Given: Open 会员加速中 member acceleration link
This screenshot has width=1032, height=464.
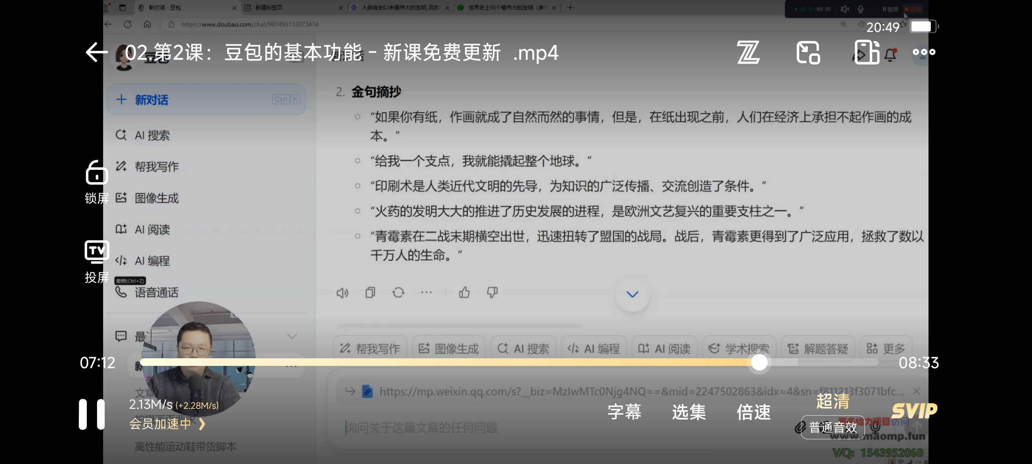Looking at the screenshot, I should click(167, 424).
